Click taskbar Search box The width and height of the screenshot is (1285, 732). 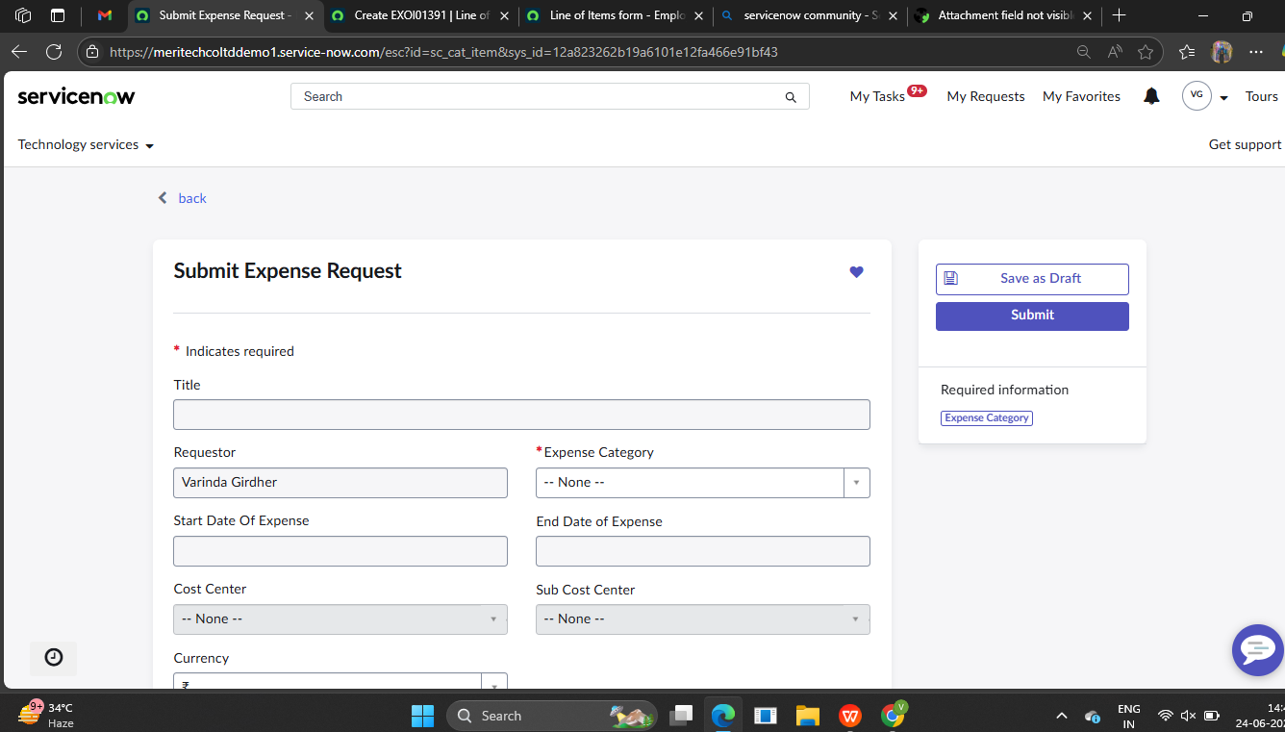[x=552, y=715]
